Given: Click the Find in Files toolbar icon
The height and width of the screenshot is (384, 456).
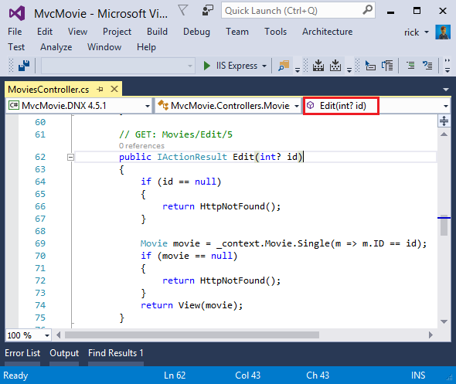Looking at the screenshot, I should (x=284, y=66).
